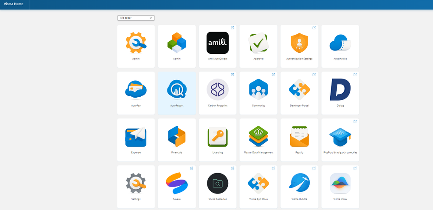Screen dimensions: 433x210
Task: Click external link icon on Authentication Settings tile
Action: (x=314, y=28)
